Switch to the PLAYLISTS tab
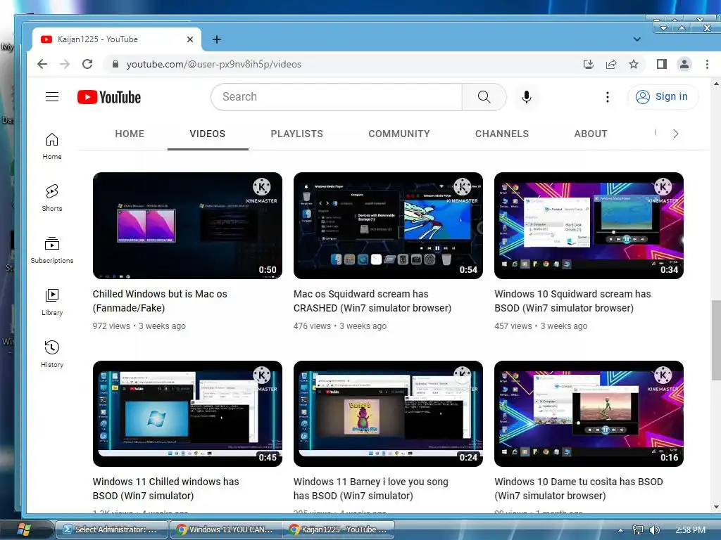 [296, 134]
